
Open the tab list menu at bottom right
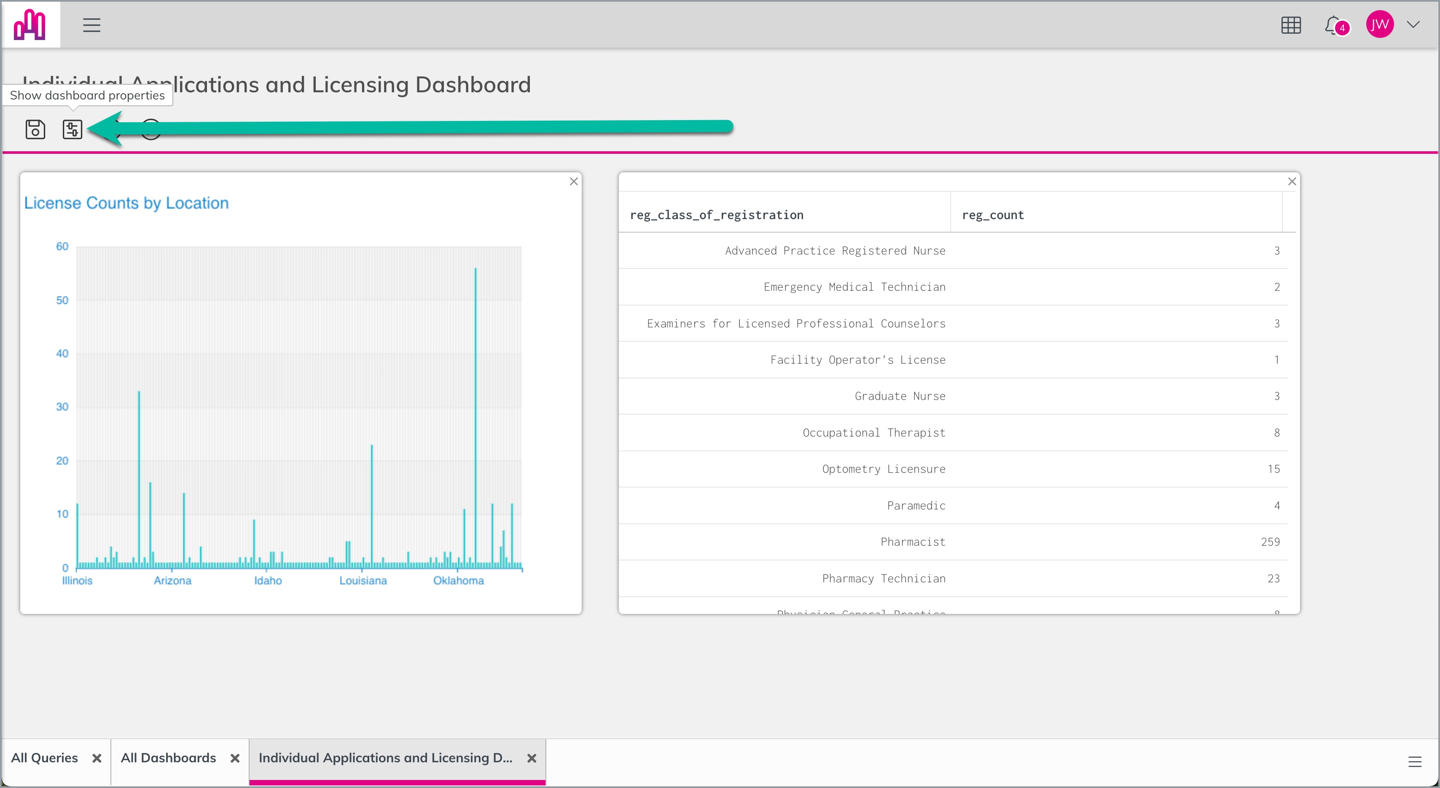coord(1414,762)
